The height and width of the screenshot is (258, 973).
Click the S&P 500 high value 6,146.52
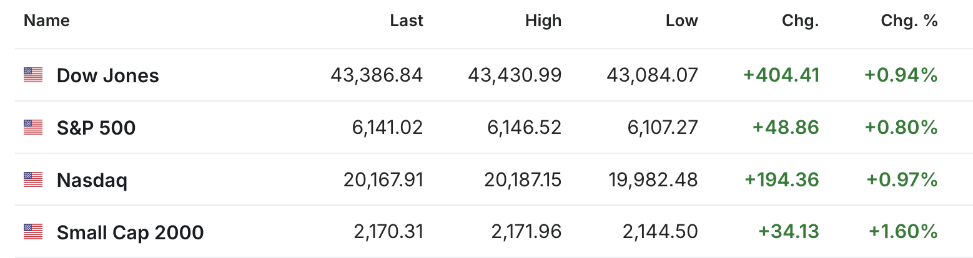(x=525, y=128)
